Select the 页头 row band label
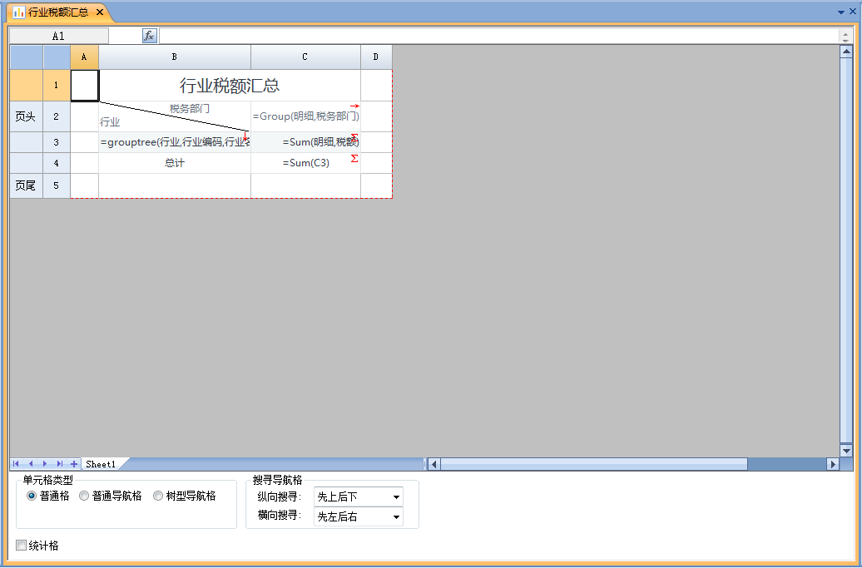Screen dimensions: 862x568 pyautogui.click(x=26, y=116)
